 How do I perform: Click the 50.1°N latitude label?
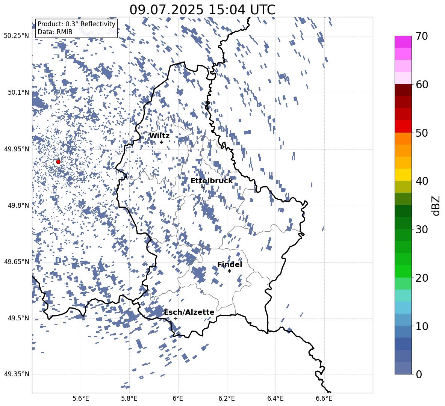18,92
